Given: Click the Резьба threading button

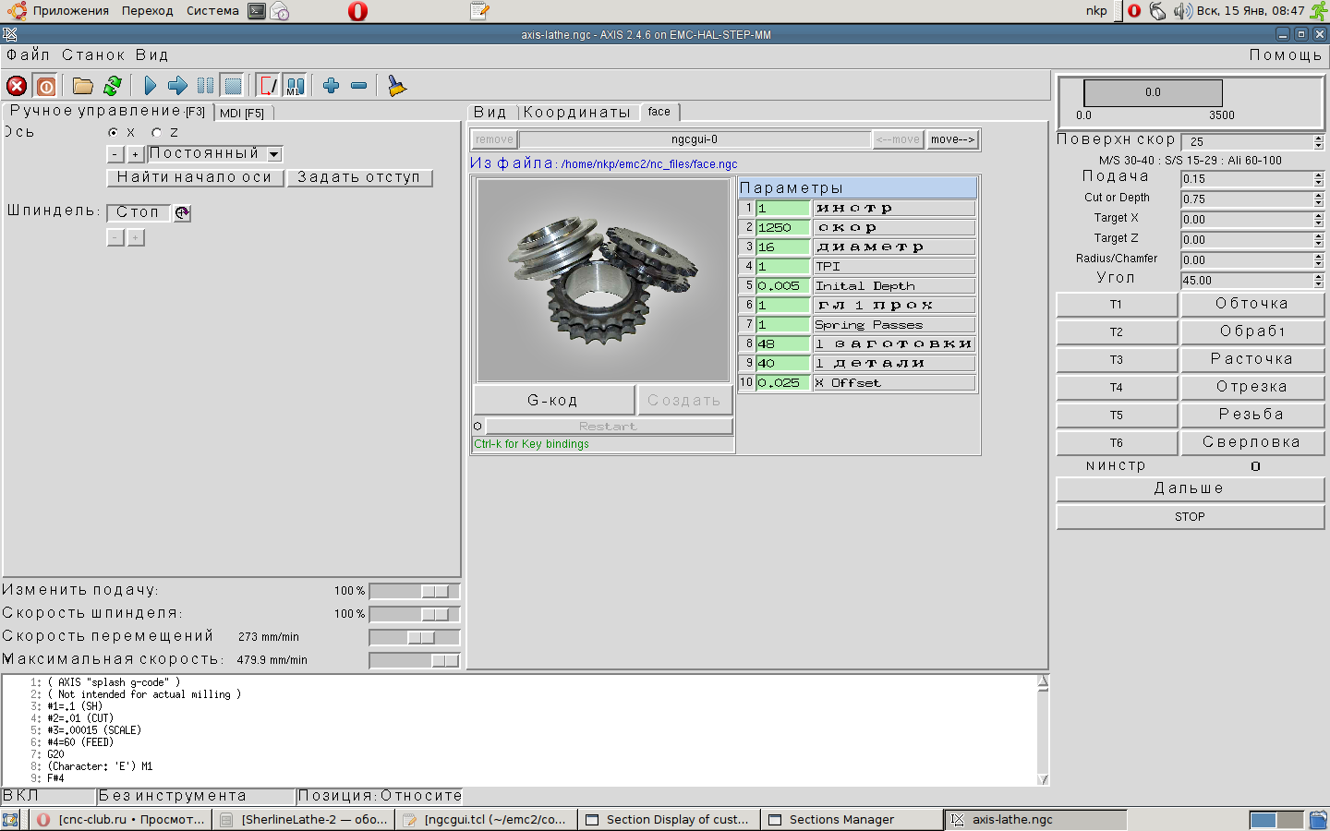Looking at the screenshot, I should (1251, 415).
